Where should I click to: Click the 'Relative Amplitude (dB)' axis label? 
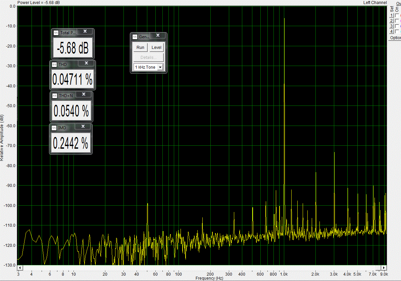2,138
